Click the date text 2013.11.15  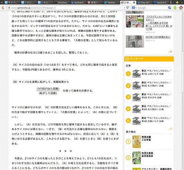(x=150, y=32)
